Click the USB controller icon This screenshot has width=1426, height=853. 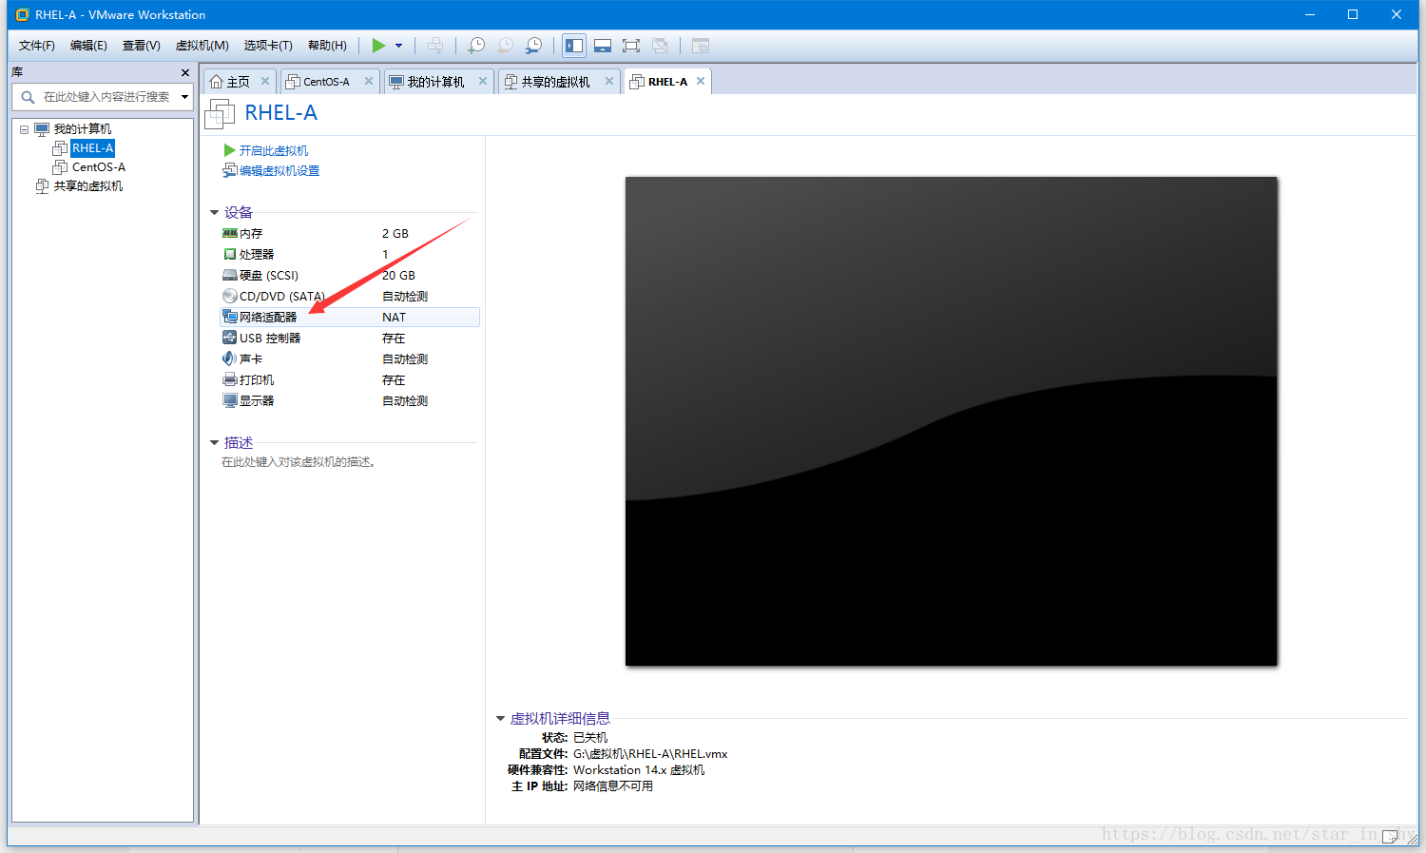[230, 338]
